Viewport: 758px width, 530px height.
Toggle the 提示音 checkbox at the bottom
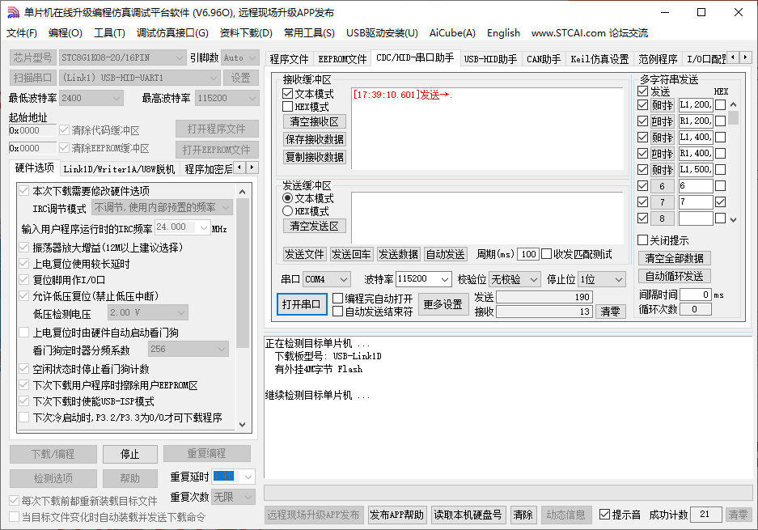click(604, 515)
